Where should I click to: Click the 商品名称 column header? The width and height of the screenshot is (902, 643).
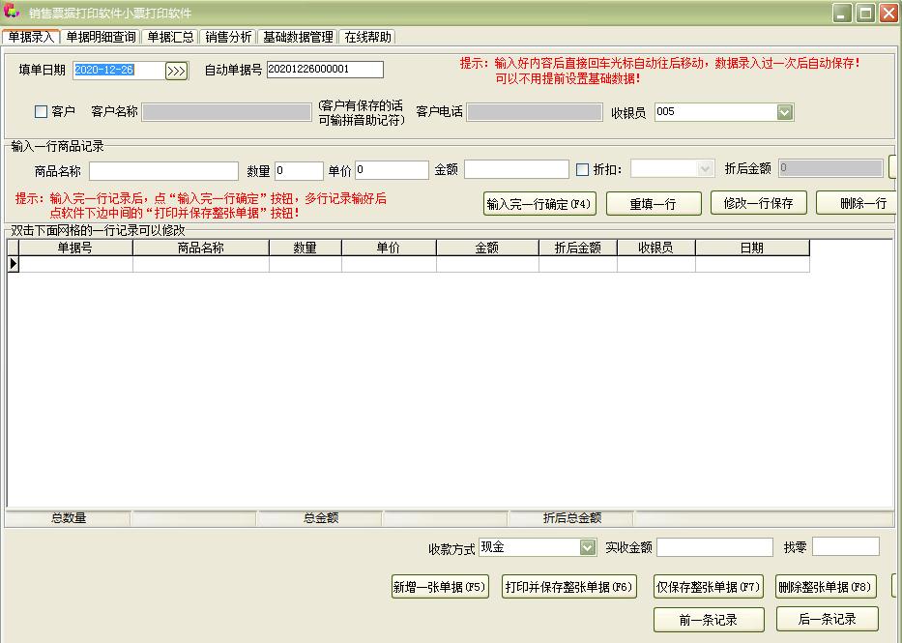click(201, 248)
